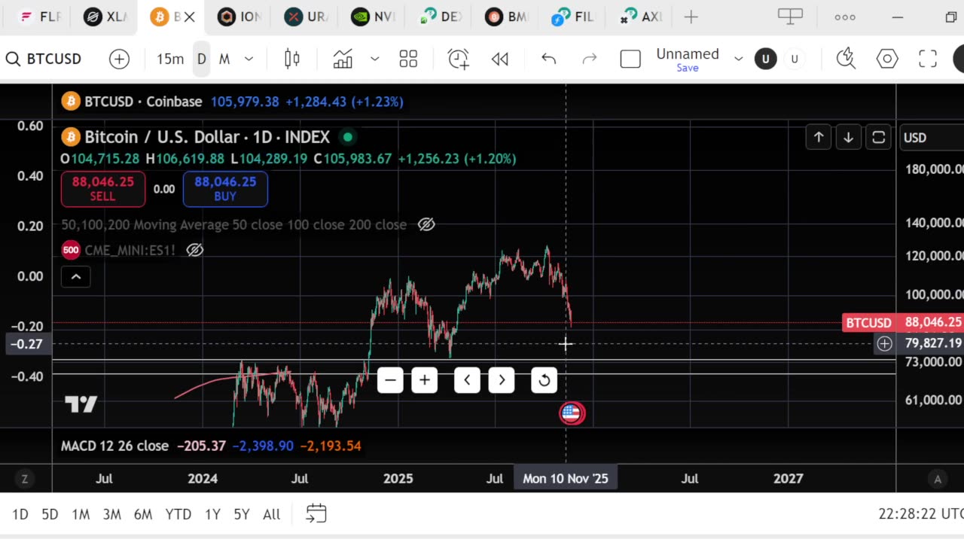This screenshot has height=542, width=964.
Task: Open chart settings hexagon icon
Action: point(887,59)
